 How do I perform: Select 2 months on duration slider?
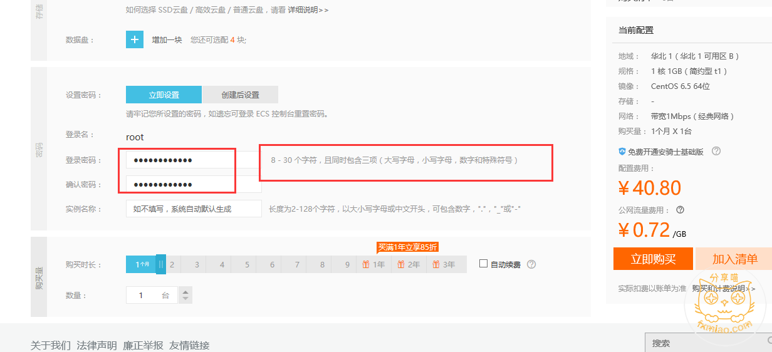(x=172, y=264)
